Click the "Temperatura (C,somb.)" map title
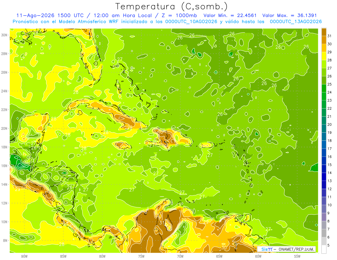 click(x=172, y=6)
